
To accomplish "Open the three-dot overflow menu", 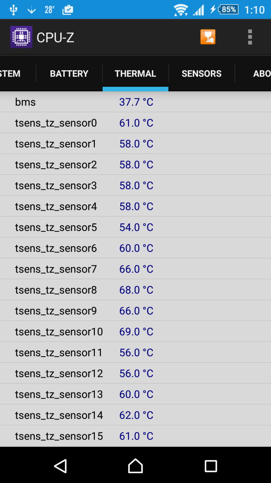I will (x=250, y=37).
